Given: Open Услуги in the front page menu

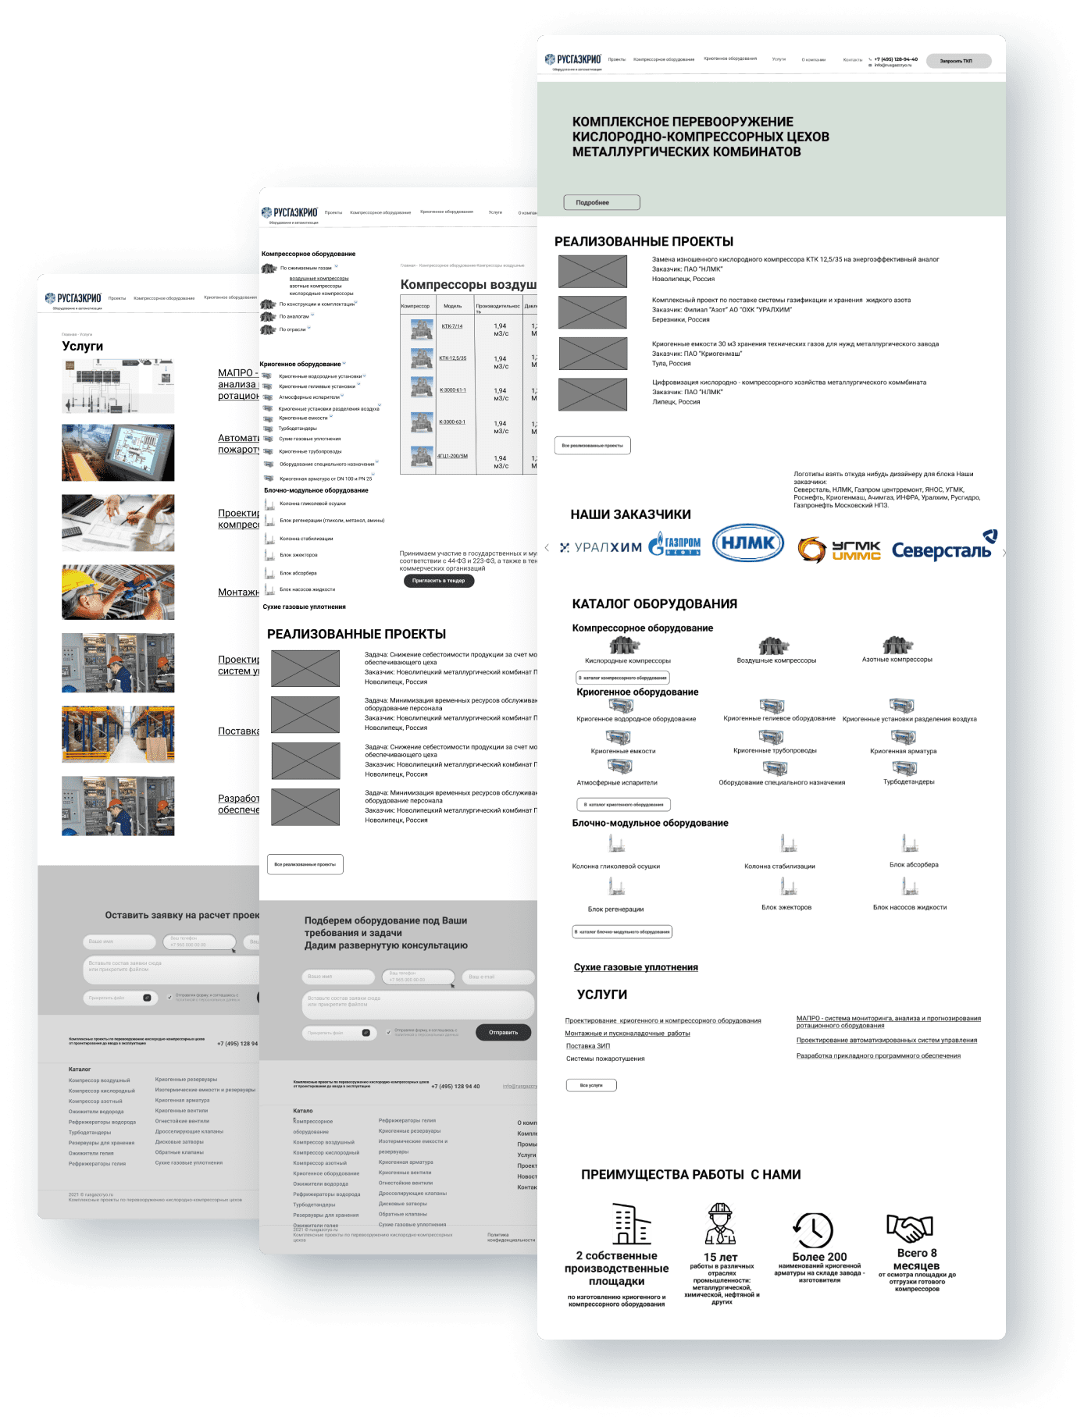Looking at the screenshot, I should pyautogui.click(x=779, y=59).
